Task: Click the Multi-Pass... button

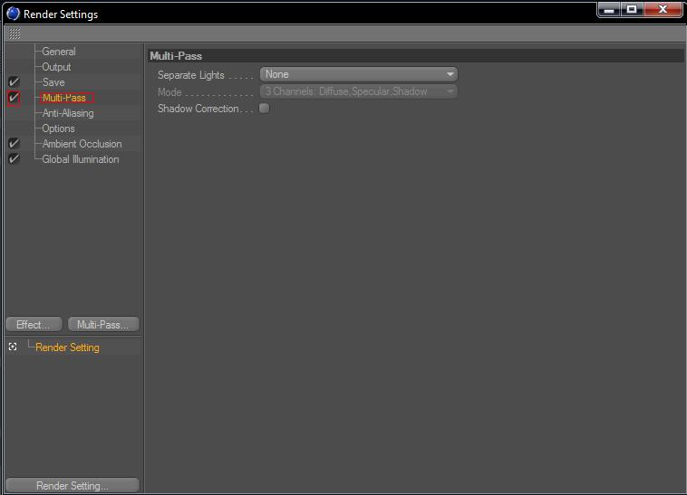Action: [103, 325]
